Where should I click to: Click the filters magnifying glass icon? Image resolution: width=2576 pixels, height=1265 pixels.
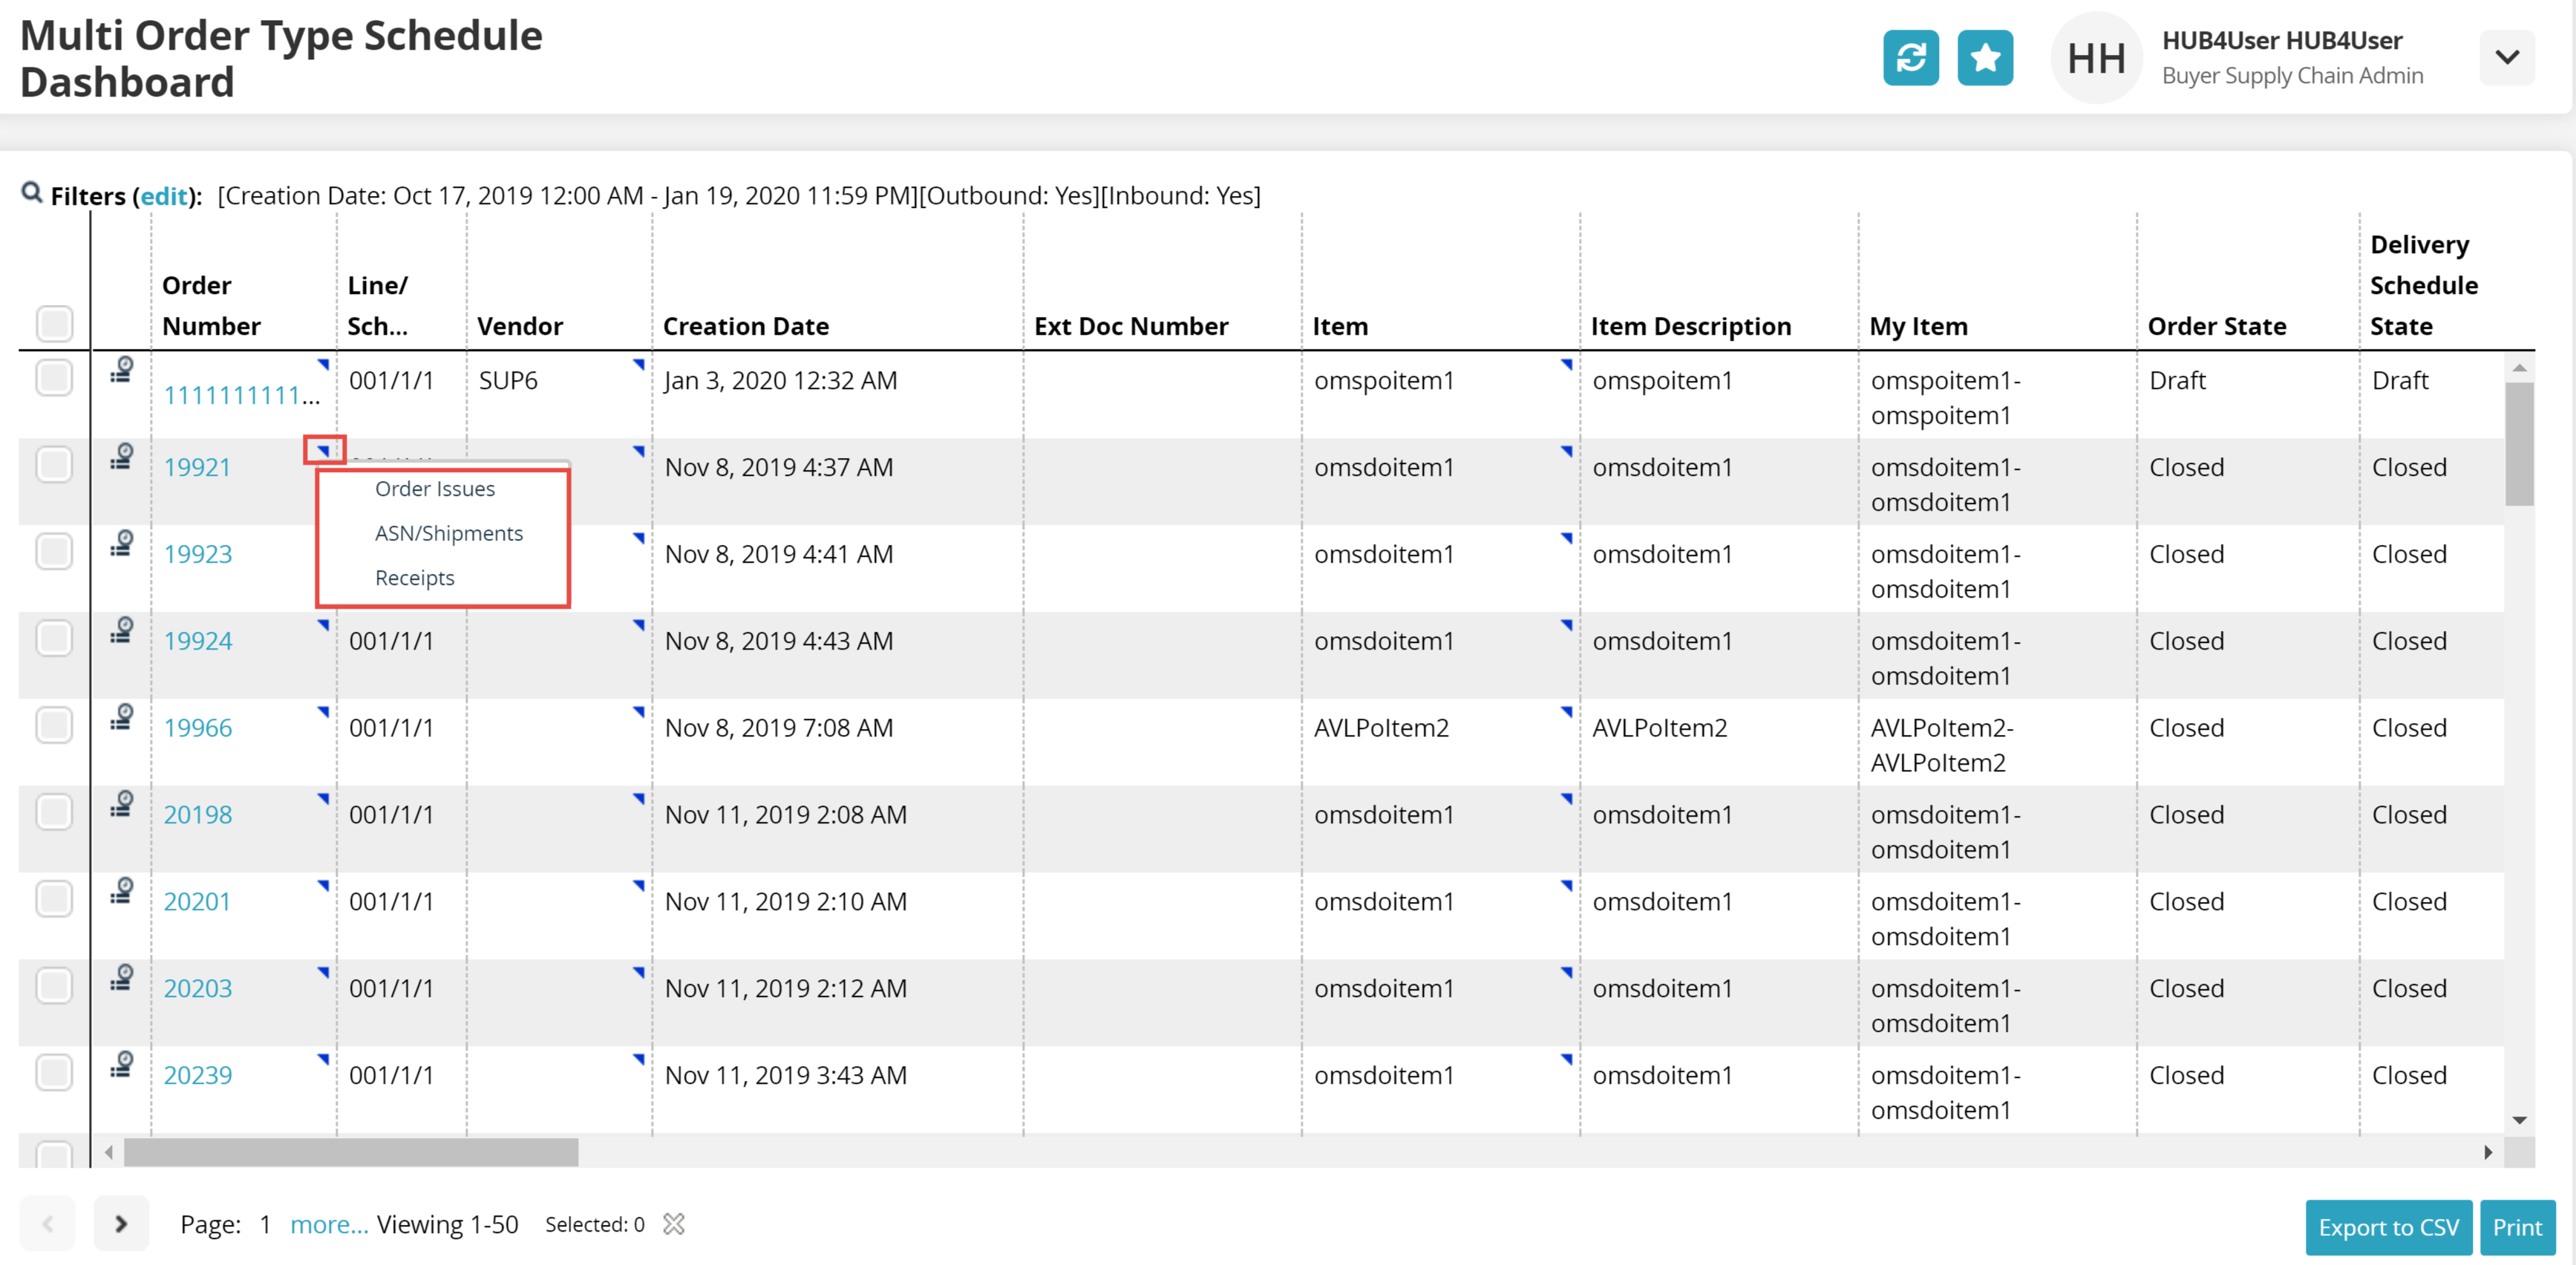click(x=32, y=192)
